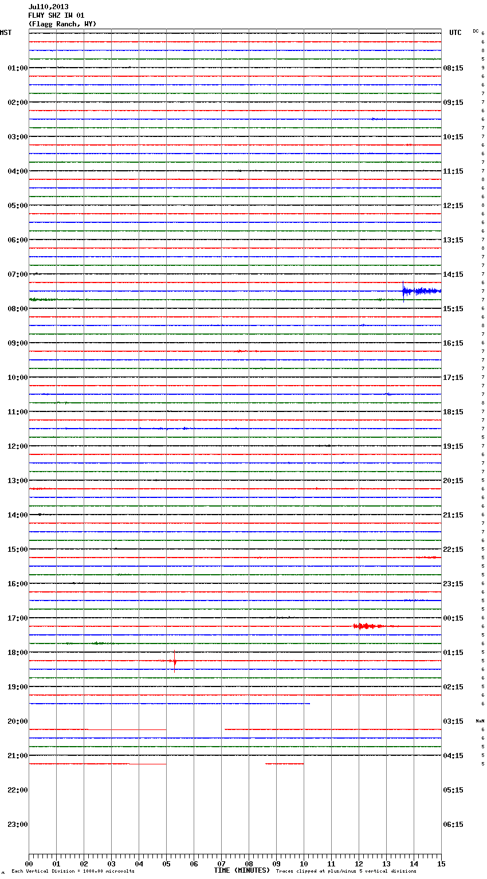Click the "21:00" MST time label
The image size is (487, 879).
18,756
